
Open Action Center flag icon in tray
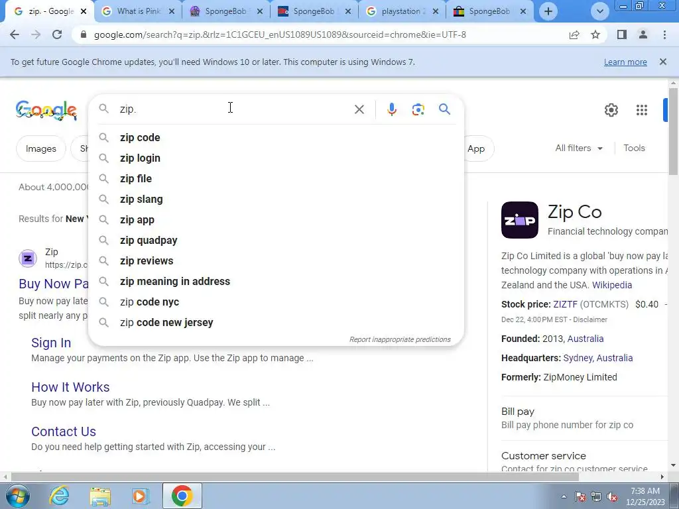click(580, 497)
